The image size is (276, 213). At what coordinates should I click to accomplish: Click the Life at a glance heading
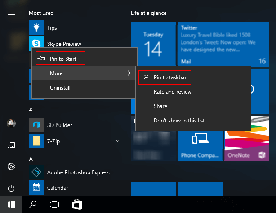pyautogui.click(x=148, y=13)
